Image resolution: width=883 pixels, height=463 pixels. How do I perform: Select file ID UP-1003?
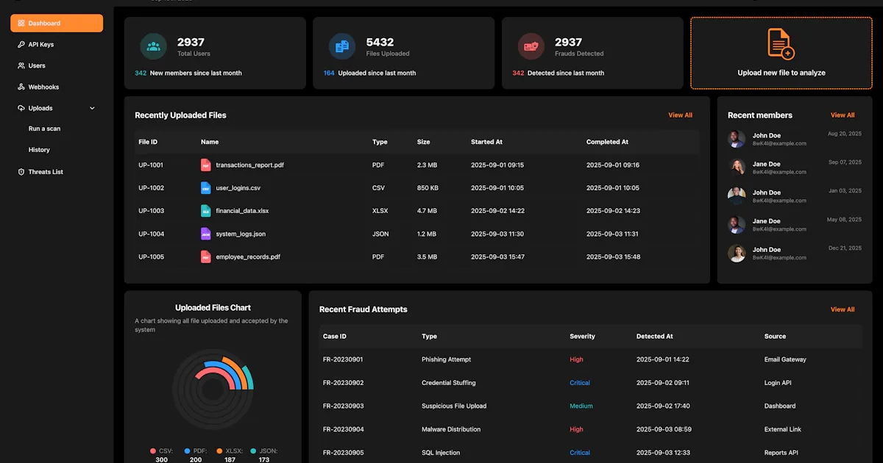coord(151,211)
